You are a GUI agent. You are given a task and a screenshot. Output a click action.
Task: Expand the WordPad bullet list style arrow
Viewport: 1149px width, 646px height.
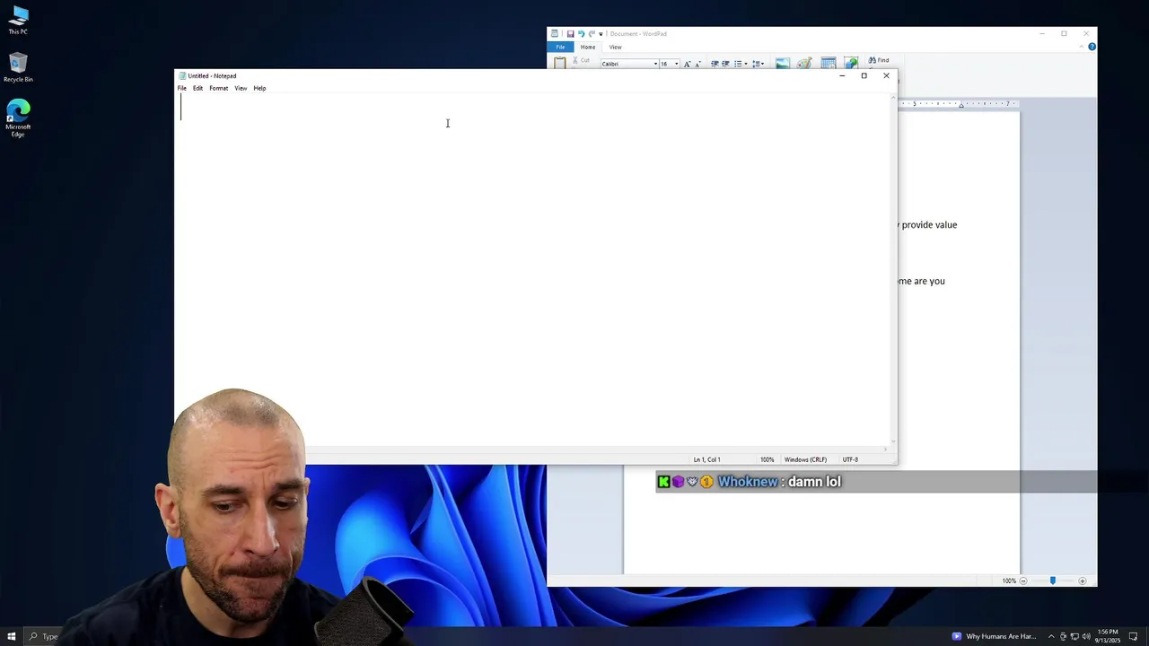point(746,64)
